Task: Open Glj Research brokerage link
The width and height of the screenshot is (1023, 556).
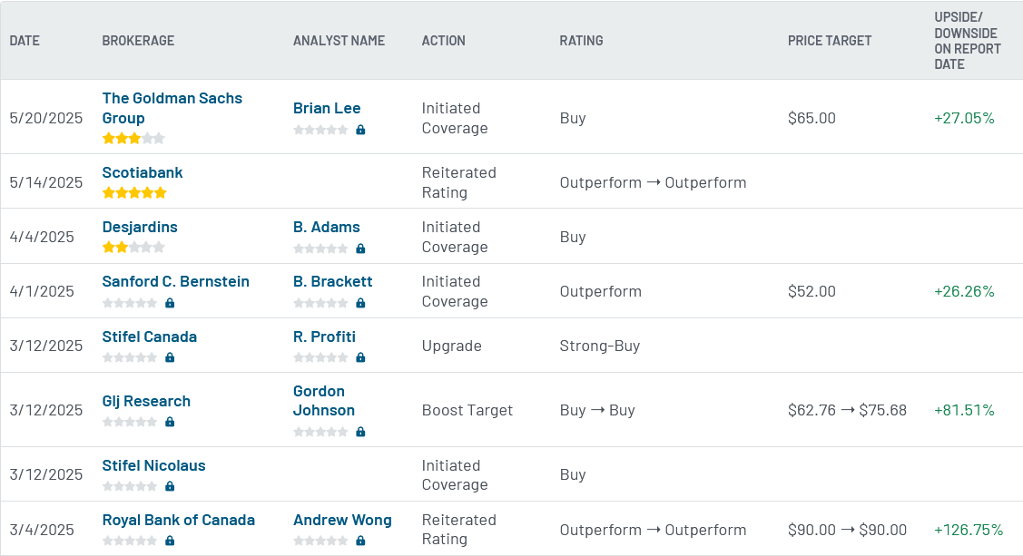Action: coord(146,401)
